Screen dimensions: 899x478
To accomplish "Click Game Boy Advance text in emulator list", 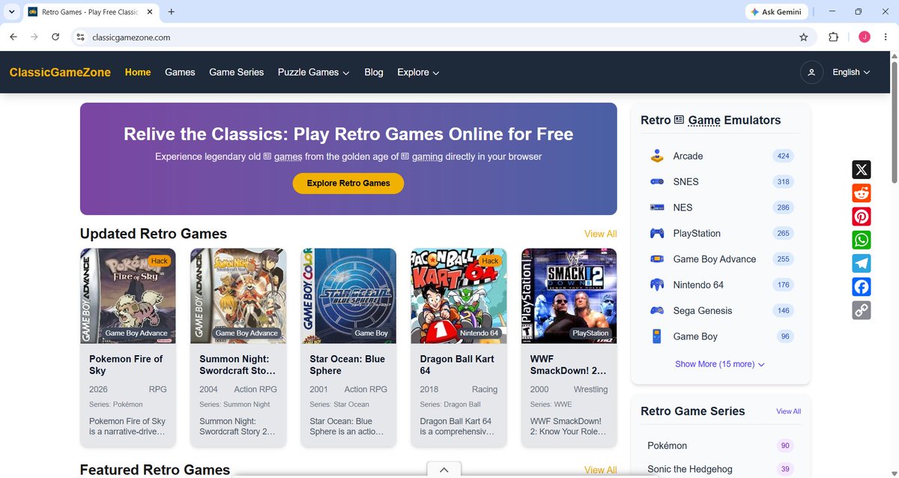I will tap(715, 259).
